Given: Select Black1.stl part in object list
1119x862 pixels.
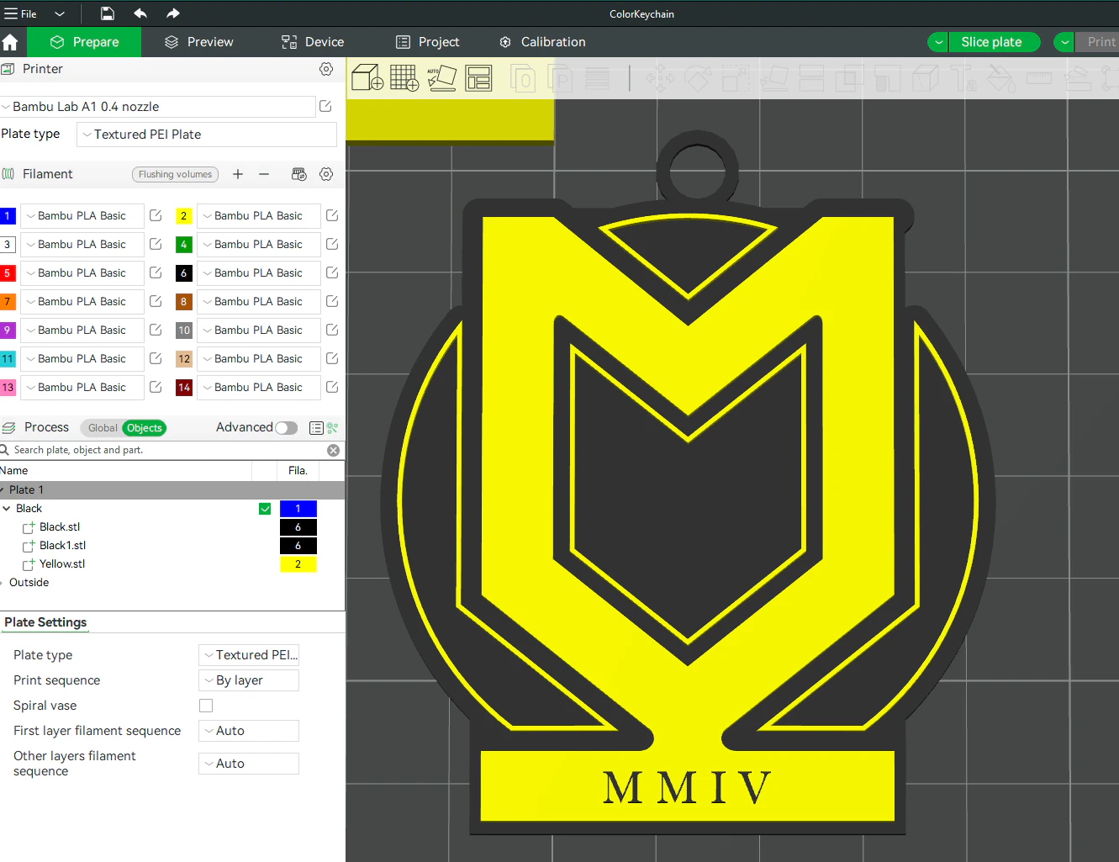Looking at the screenshot, I should coord(62,546).
